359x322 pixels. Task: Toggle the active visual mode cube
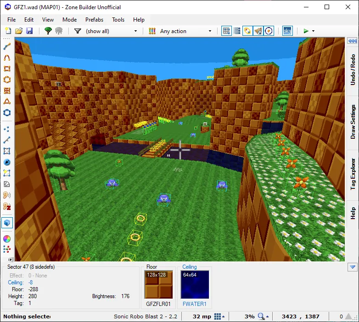[x=7, y=223]
